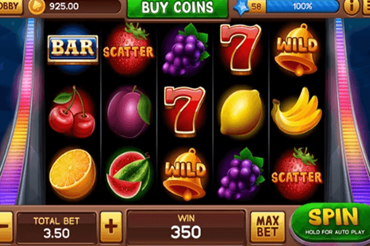
Task: Click the orange half symbol
Action: click(x=72, y=173)
